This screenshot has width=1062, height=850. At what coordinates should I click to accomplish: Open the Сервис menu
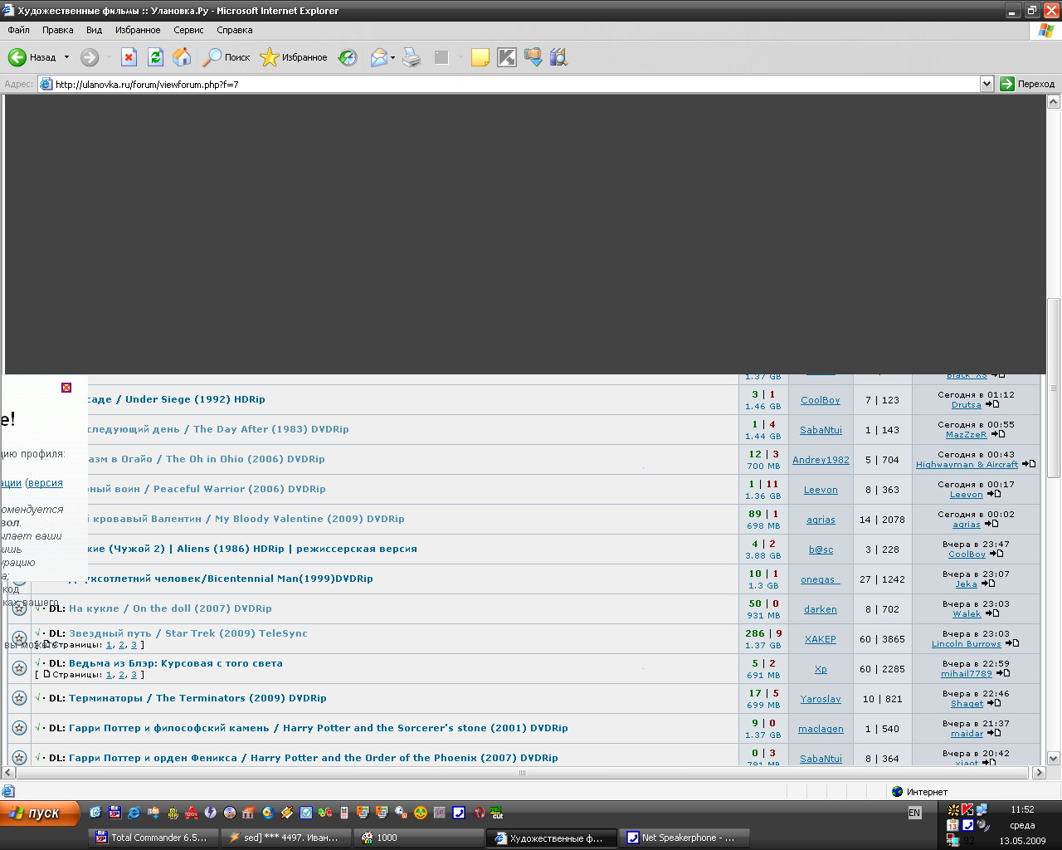tap(188, 30)
